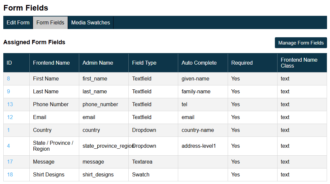Select the First Name cell
The height and width of the screenshot is (184, 330).
pyautogui.click(x=54, y=79)
